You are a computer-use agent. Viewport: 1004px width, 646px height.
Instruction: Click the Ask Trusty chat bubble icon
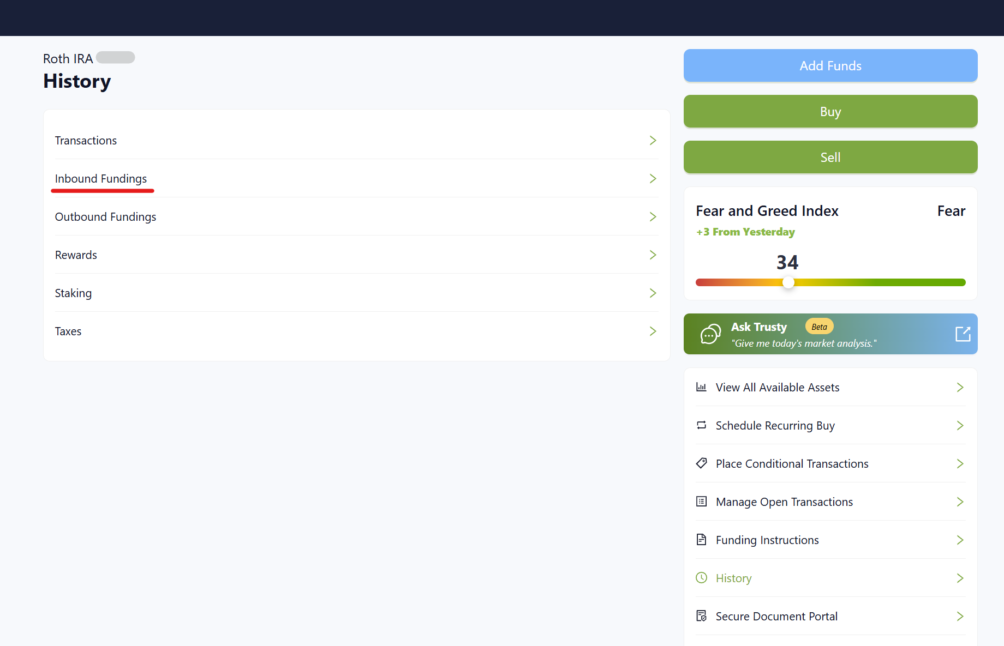point(710,334)
